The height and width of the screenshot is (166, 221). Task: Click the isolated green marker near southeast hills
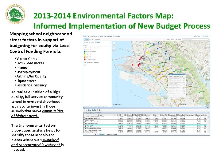(199, 92)
